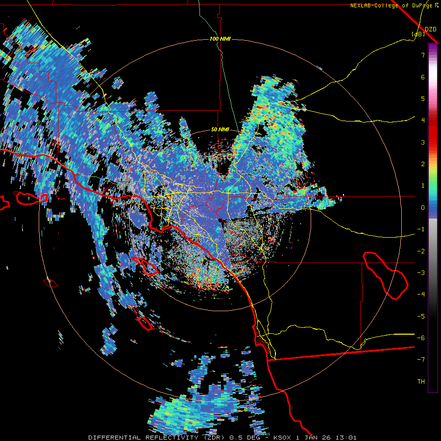This screenshot has height=441, width=441.
Task: Click the 13:01 time stamp
Action: (346, 438)
